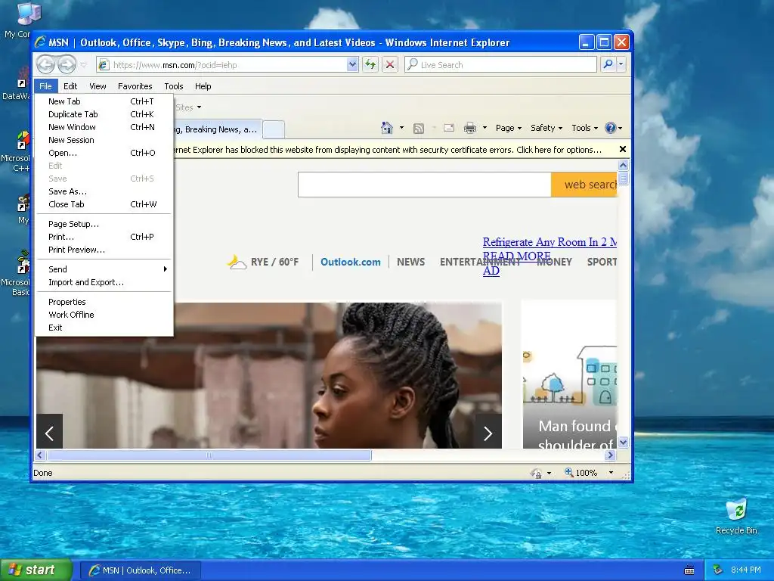The width and height of the screenshot is (774, 581).
Task: Select Print Preview... menu item
Action: click(104, 250)
